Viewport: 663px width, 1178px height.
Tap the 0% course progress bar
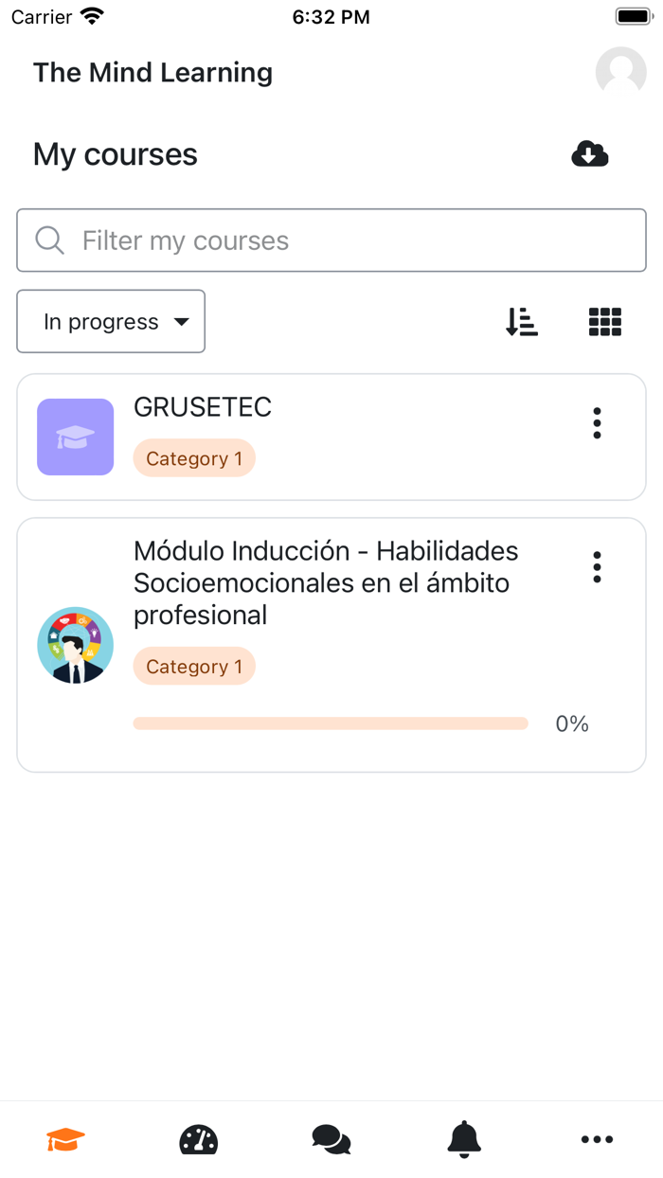click(x=331, y=724)
